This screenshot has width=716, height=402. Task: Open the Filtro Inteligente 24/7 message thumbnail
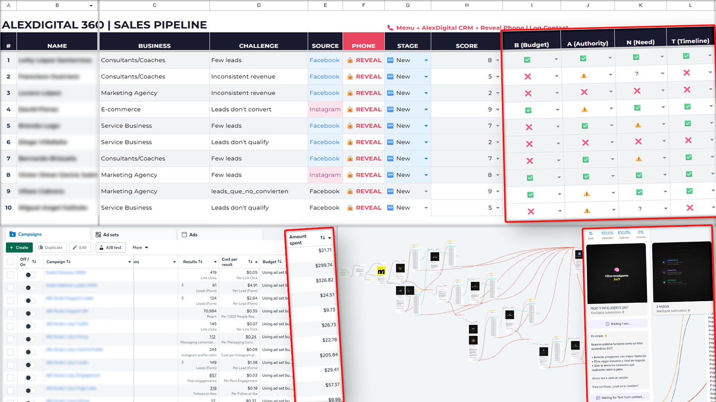pos(616,273)
